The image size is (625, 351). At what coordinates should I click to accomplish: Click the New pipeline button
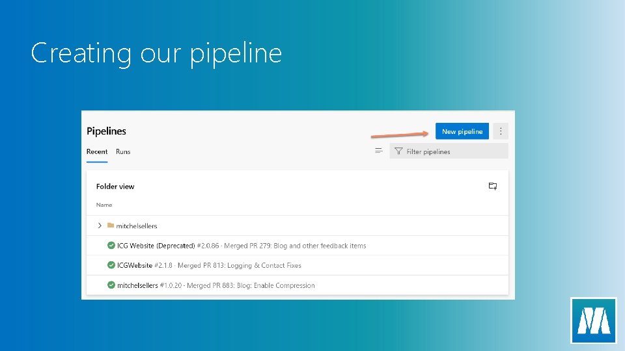click(462, 131)
